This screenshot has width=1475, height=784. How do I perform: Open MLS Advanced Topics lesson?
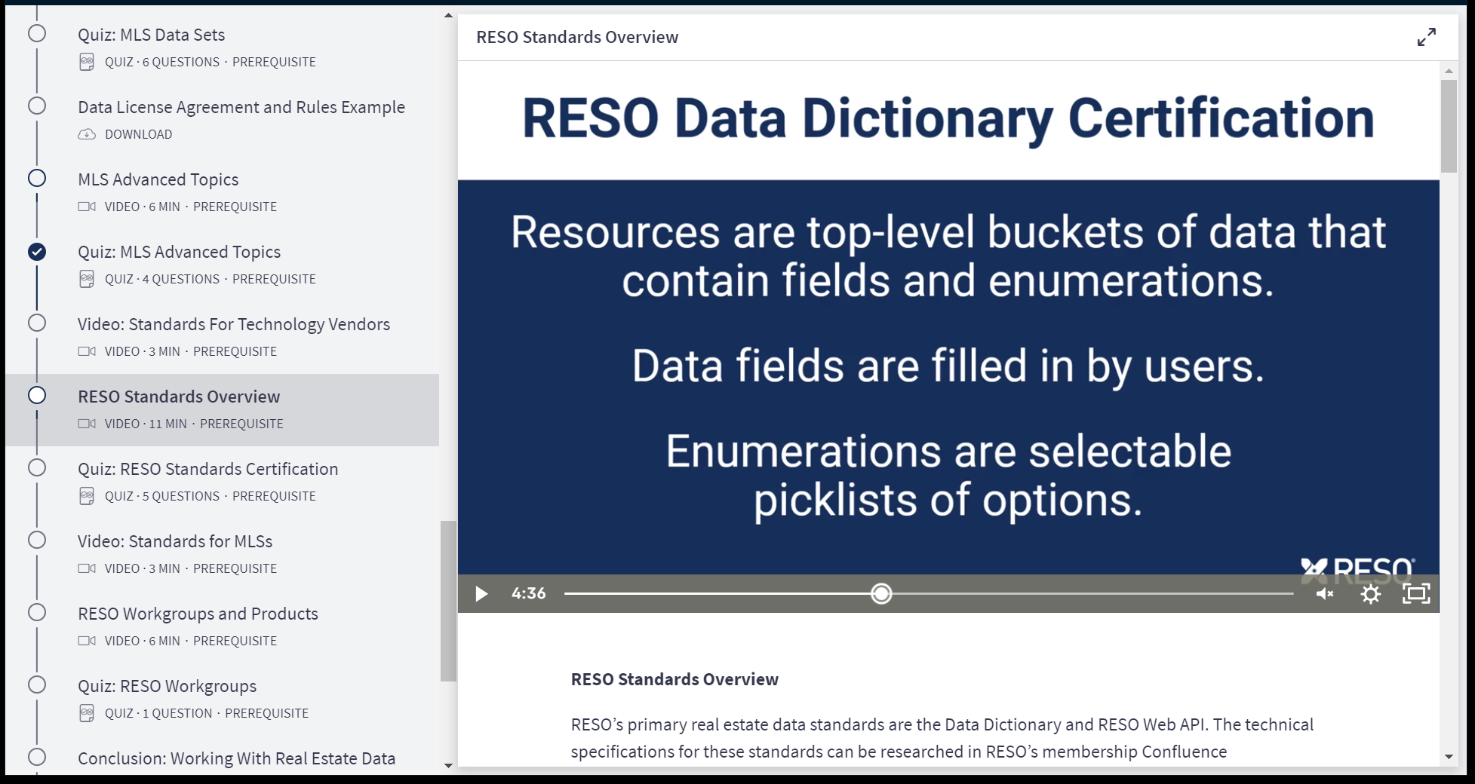(x=158, y=179)
